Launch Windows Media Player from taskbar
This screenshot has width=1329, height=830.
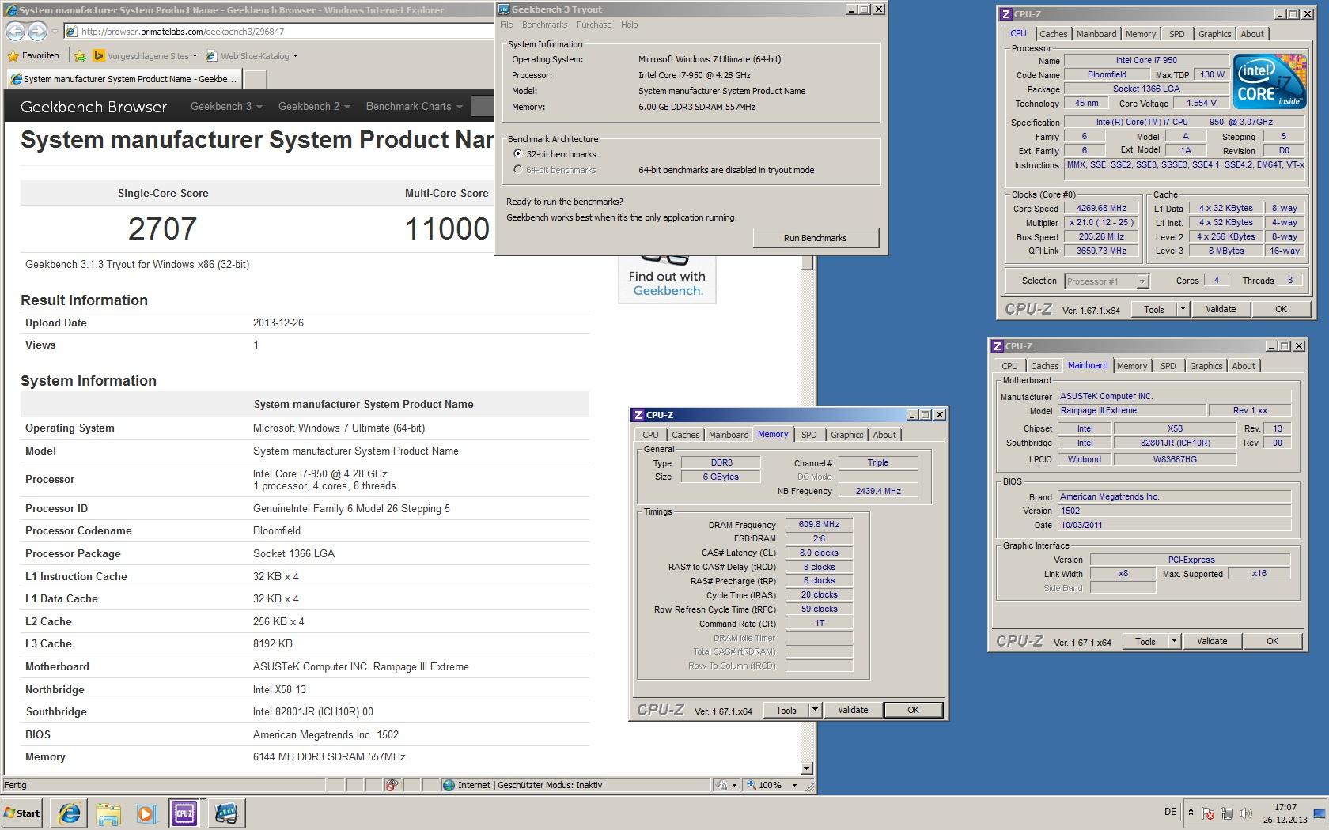tap(146, 813)
